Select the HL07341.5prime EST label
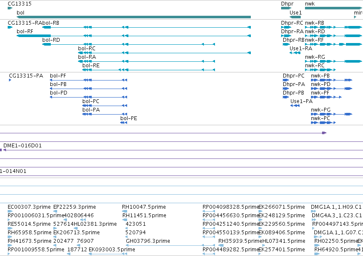Viewport: 363px width, 256px height. 284,241
